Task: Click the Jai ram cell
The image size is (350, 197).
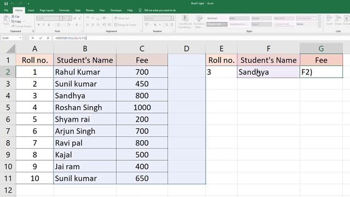Action: [85, 166]
